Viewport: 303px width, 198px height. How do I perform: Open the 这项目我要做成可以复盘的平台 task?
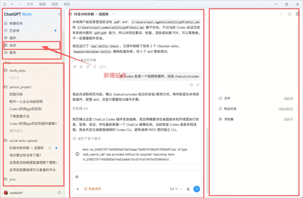coord(33,170)
